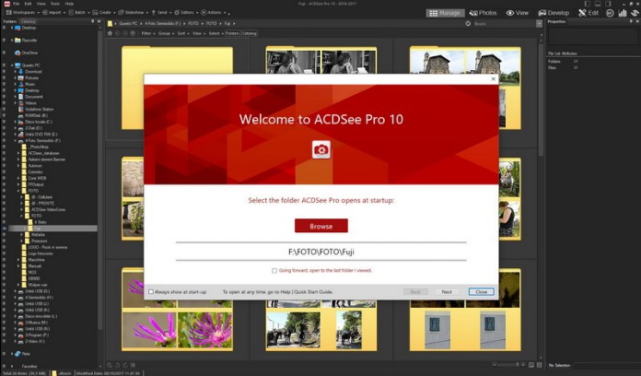Click the Quick Search input field
The width and height of the screenshot is (641, 376).
[x=504, y=24]
